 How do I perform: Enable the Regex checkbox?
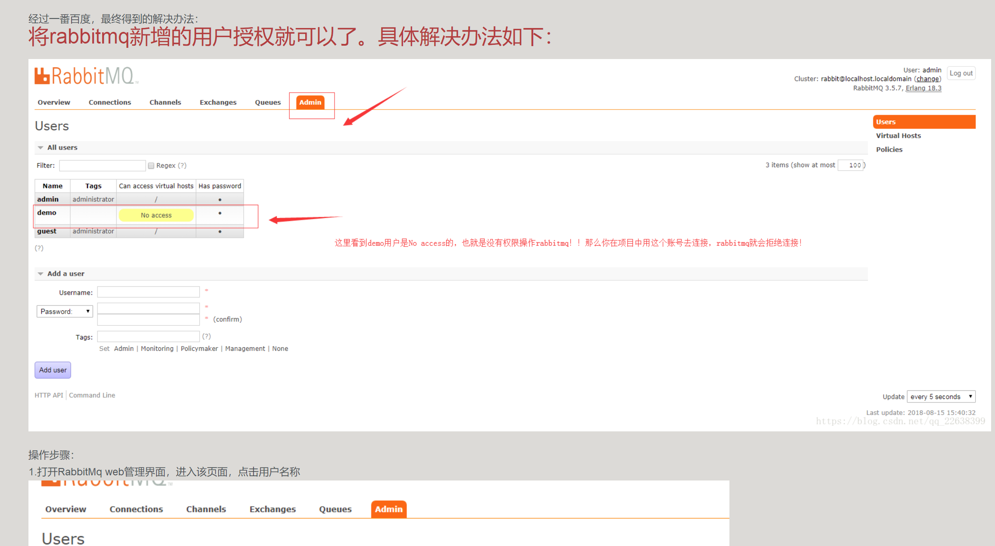coord(151,165)
